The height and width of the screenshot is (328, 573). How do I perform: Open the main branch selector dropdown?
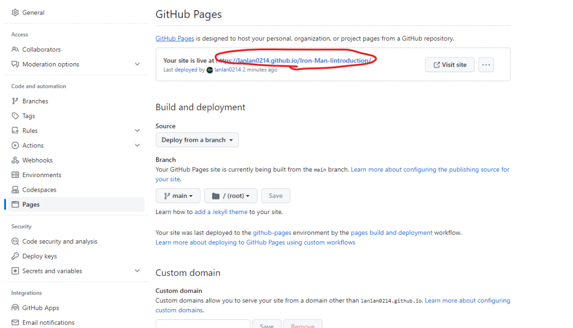[x=178, y=196]
